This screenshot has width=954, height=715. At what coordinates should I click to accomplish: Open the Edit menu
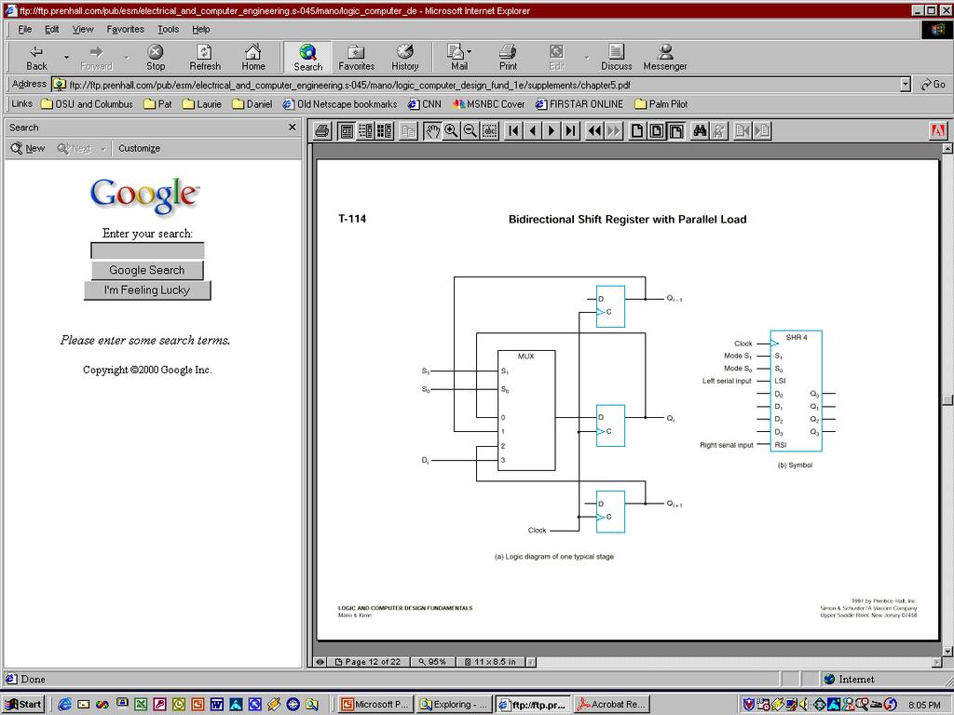tap(52, 29)
